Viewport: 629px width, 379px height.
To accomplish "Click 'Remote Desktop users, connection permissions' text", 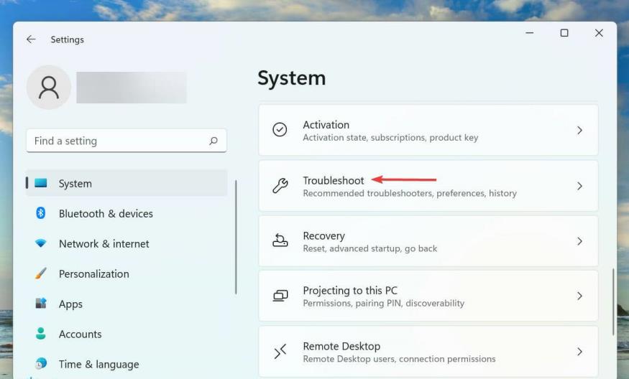I will click(399, 359).
